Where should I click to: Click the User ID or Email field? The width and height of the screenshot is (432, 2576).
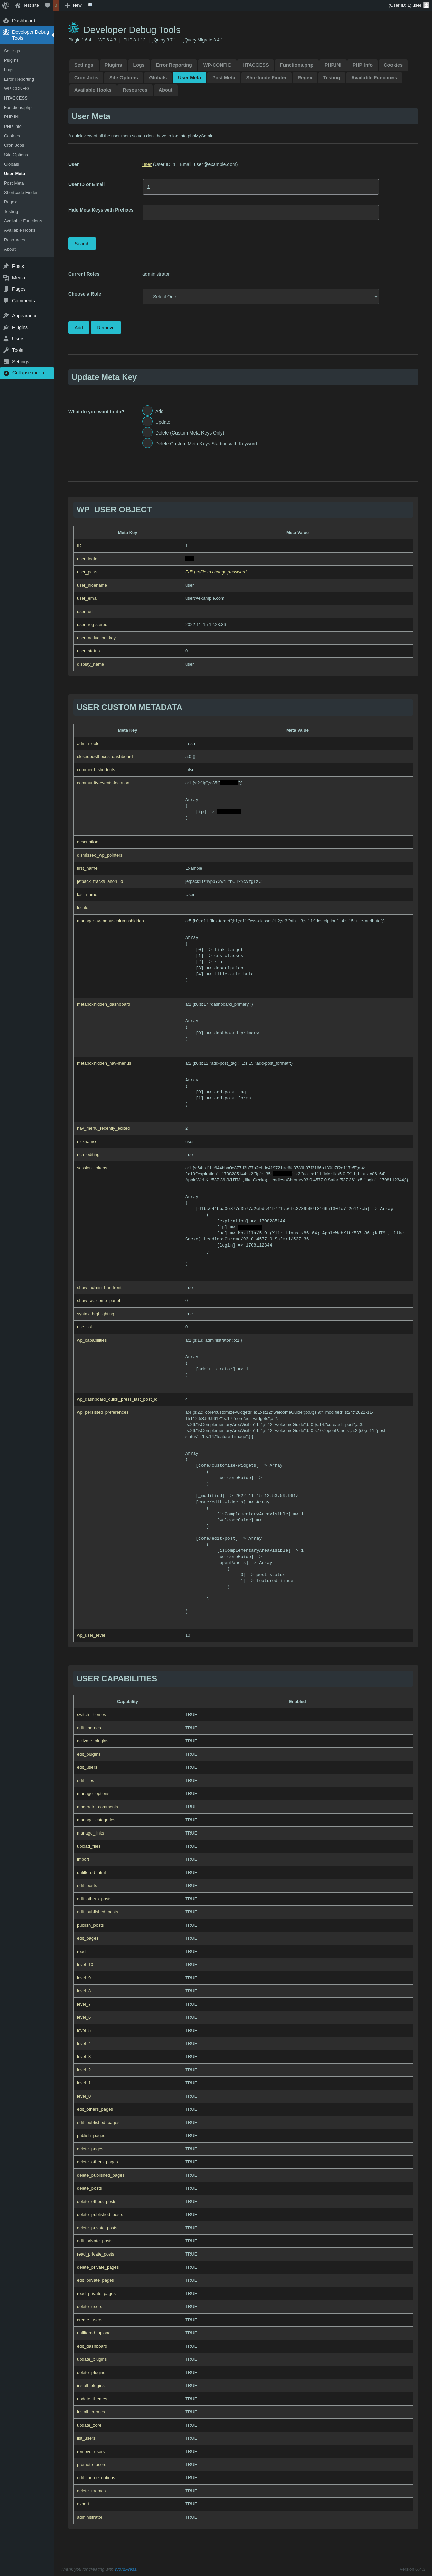(x=260, y=187)
